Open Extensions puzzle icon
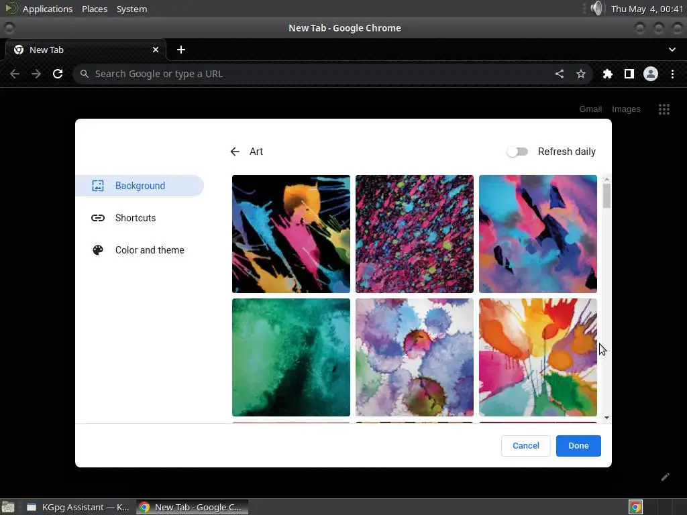Screen dimensions: 687x515 click(x=608, y=74)
